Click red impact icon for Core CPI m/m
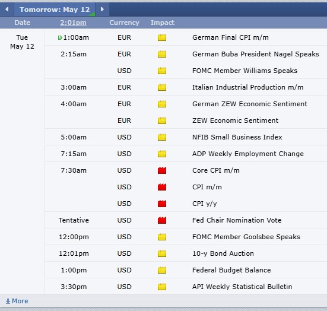Image resolution: width=327 pixels, height=311 pixels. (162, 170)
